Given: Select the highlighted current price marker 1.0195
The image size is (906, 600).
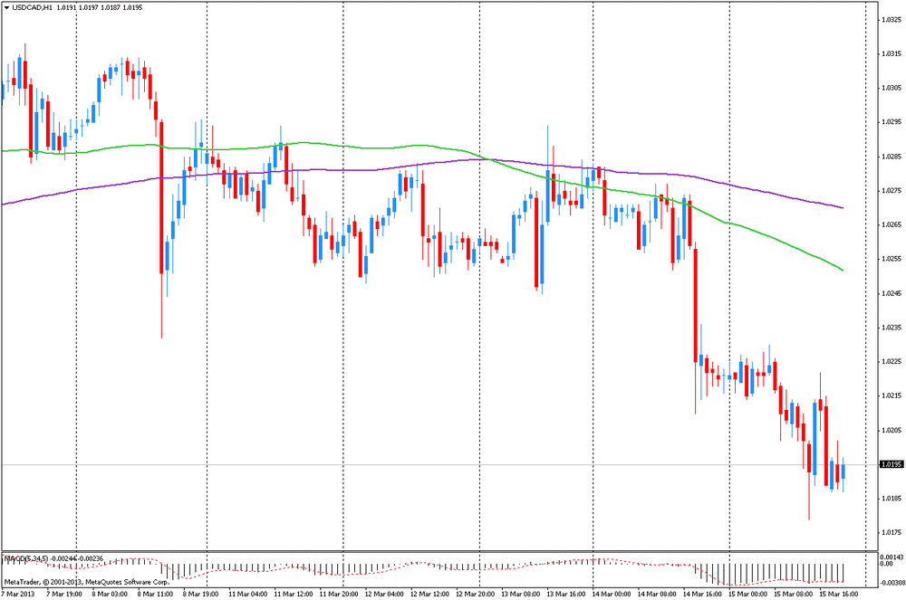Looking at the screenshot, I should click(892, 464).
